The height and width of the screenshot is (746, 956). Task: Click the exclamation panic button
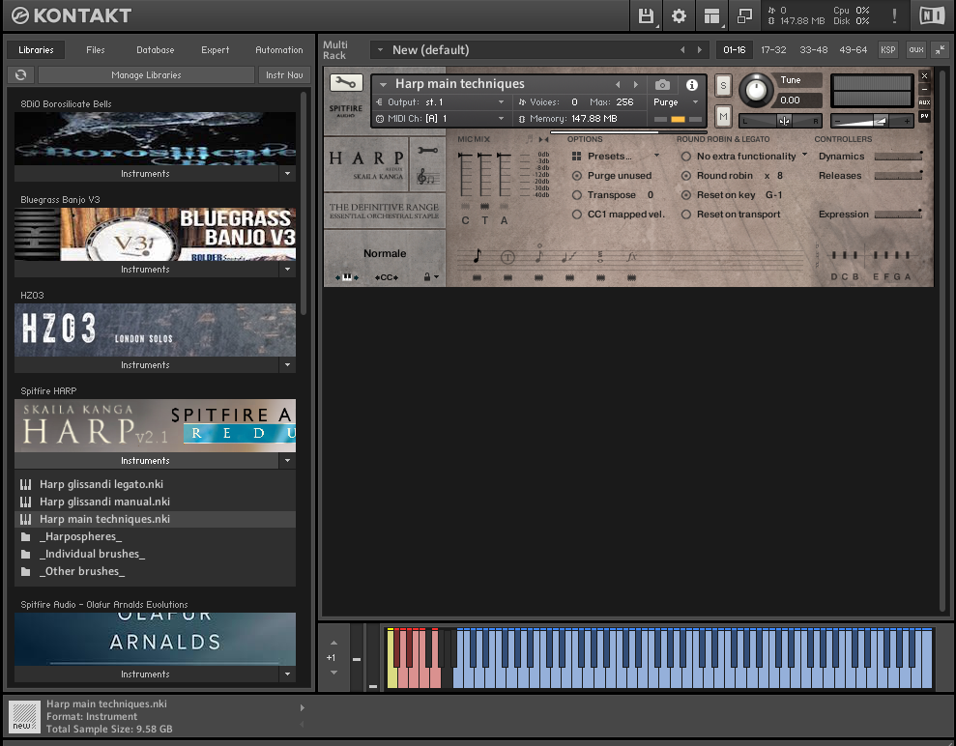[894, 15]
